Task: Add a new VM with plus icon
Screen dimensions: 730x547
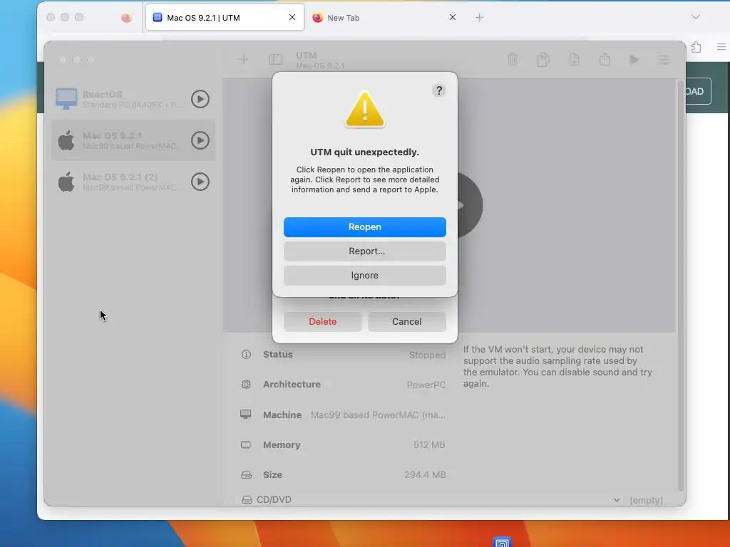Action: coord(243,60)
